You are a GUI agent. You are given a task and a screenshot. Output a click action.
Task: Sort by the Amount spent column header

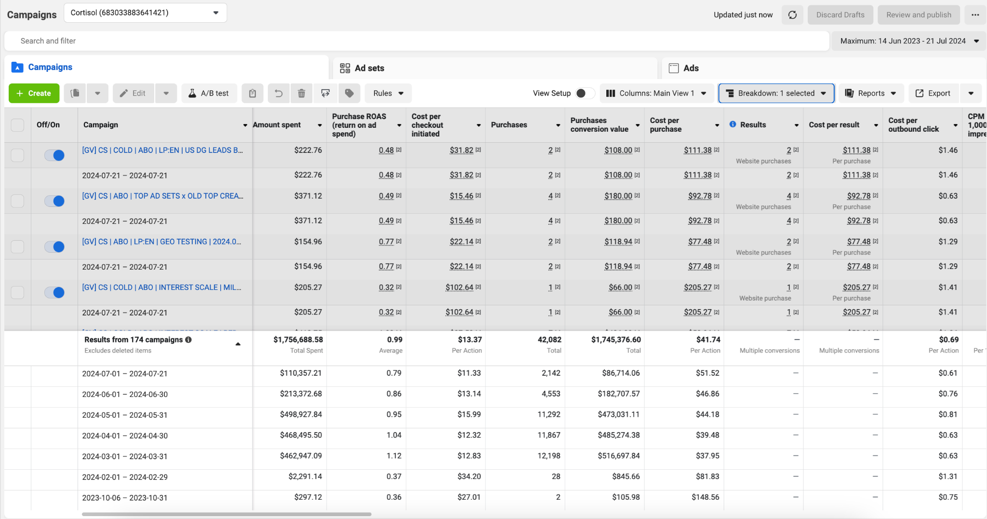point(277,125)
